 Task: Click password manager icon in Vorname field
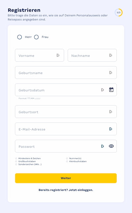click(x=58, y=55)
